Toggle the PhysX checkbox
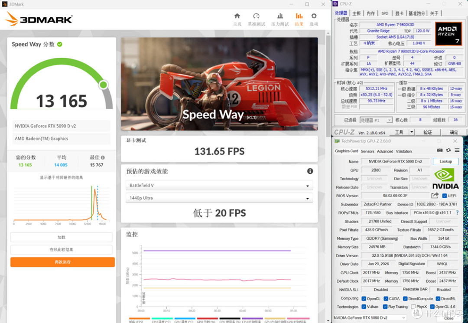The image size is (468, 323). point(413,307)
